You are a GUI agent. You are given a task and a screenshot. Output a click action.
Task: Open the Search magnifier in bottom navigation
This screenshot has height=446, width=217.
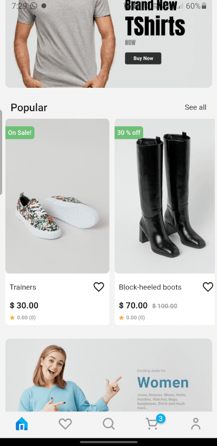coord(109,424)
